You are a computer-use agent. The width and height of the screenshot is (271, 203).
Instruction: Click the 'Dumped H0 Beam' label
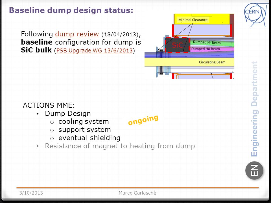pyautogui.click(x=206, y=49)
